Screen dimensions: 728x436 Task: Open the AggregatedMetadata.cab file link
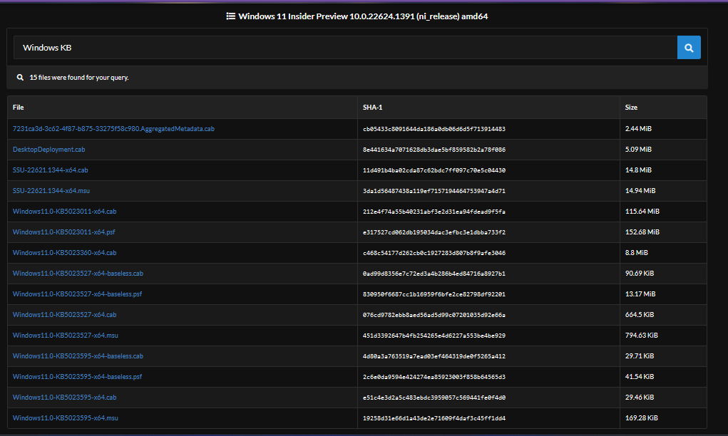point(113,128)
